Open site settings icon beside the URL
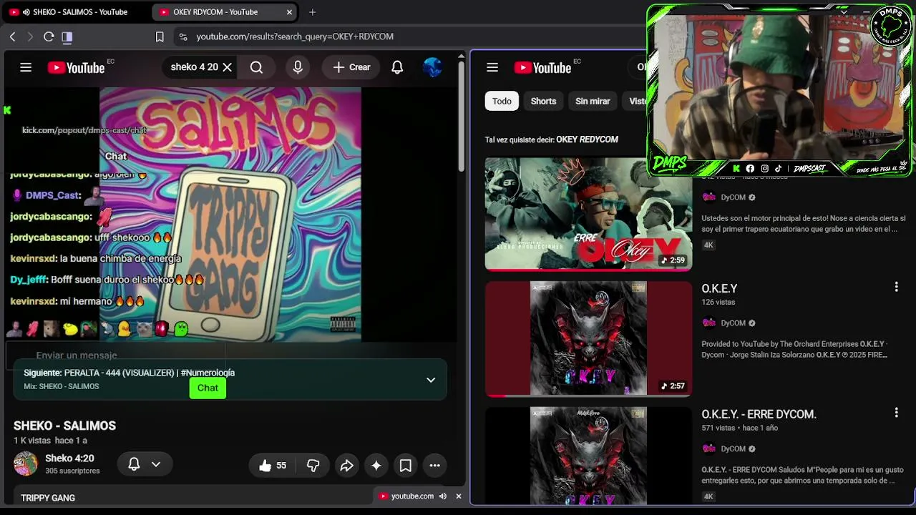 point(183,36)
